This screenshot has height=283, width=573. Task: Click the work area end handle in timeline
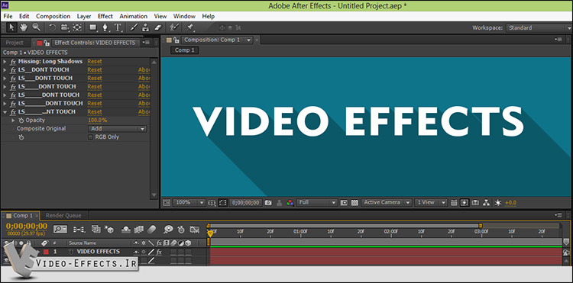[x=481, y=226]
